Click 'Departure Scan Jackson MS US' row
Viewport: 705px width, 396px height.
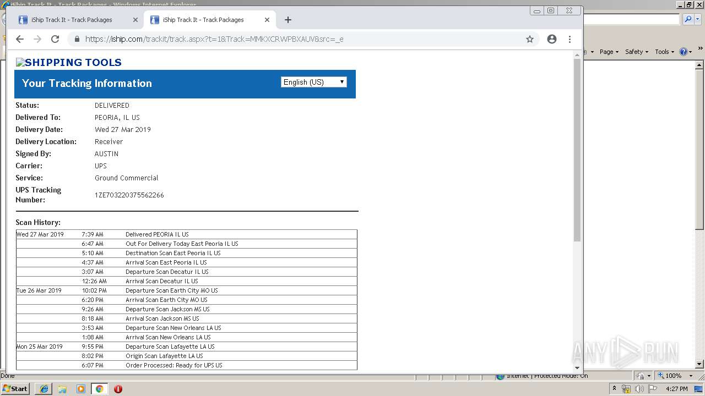(x=186, y=309)
